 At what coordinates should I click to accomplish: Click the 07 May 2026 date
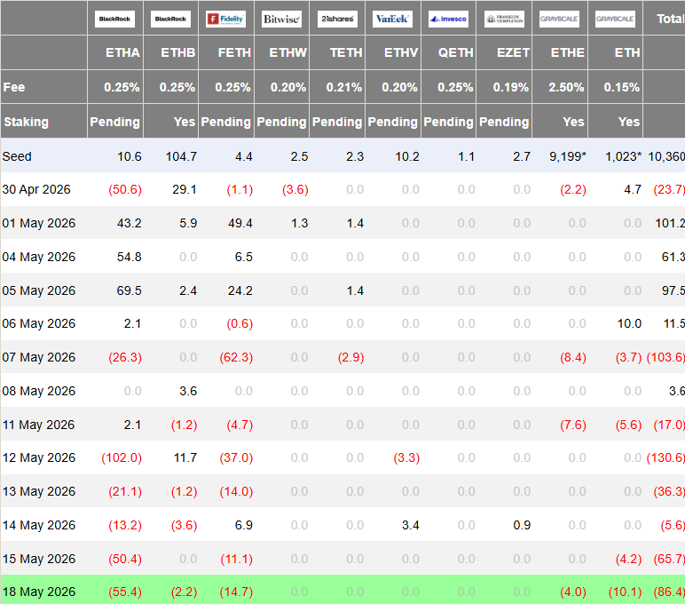click(x=39, y=357)
